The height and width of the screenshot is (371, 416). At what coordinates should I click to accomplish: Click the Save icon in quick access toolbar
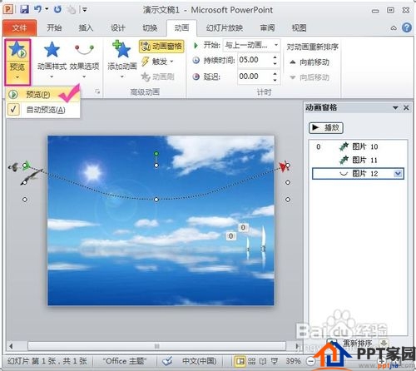pyautogui.click(x=25, y=10)
